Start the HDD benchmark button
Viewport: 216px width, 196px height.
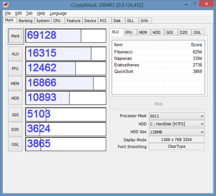(x=15, y=98)
